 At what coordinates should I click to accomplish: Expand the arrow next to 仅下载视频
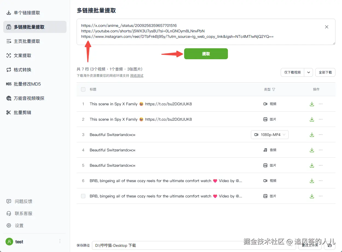tap(309, 72)
